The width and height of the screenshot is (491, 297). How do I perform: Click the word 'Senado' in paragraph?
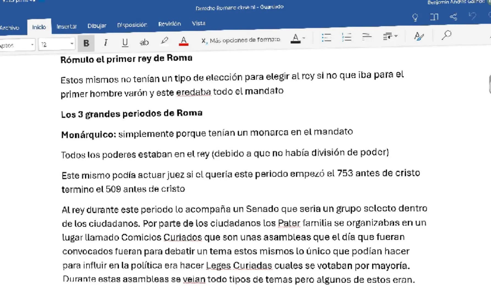click(x=262, y=209)
